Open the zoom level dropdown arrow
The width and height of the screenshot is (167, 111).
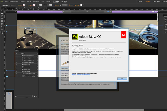point(59,2)
